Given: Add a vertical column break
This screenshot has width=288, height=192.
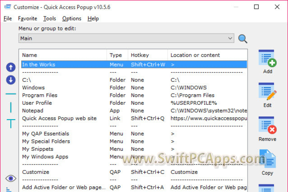Looking at the screenshot, I should point(11,107).
